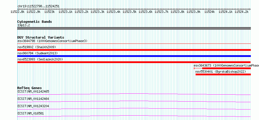259x120 pixels.
Task: Click the 11523.5k ruler tick label
Action: [x=130, y=12]
